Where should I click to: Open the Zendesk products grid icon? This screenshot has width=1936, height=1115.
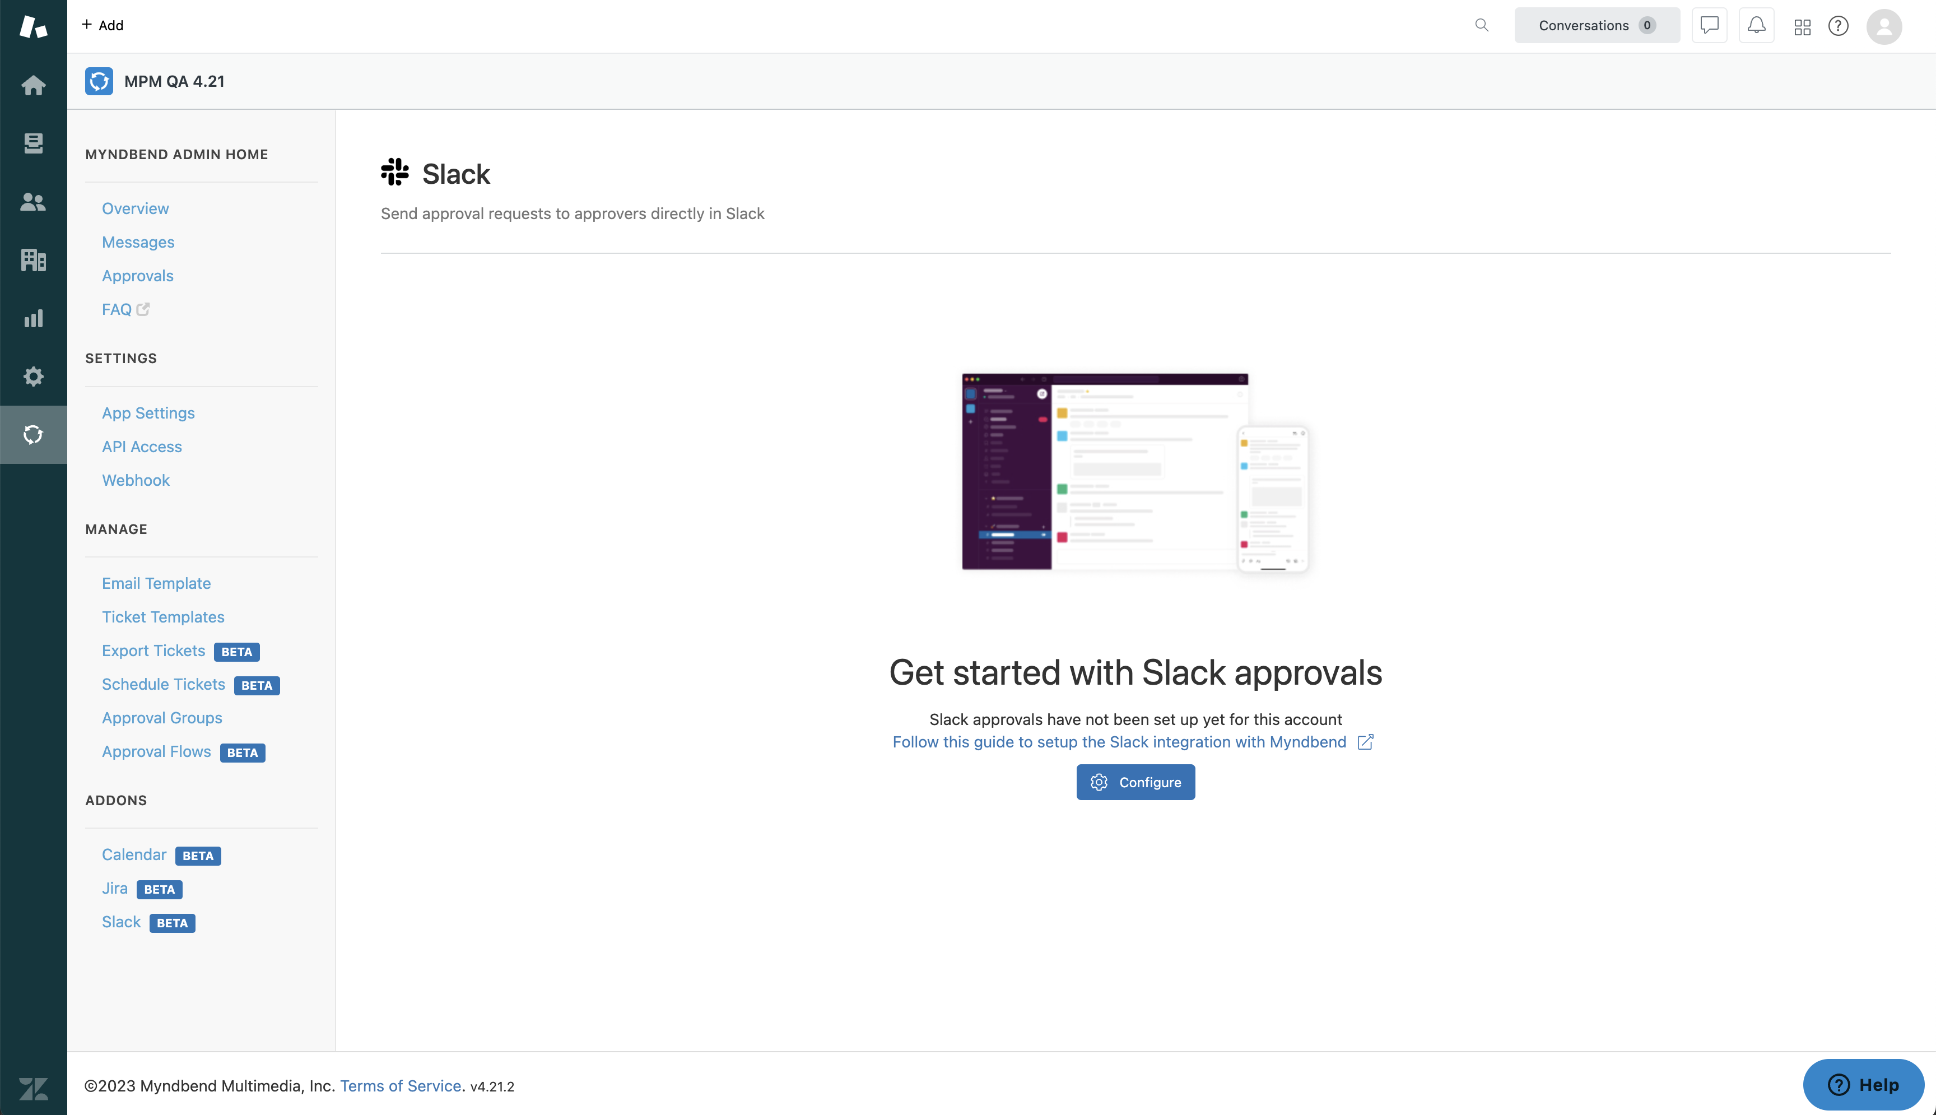point(1802,27)
